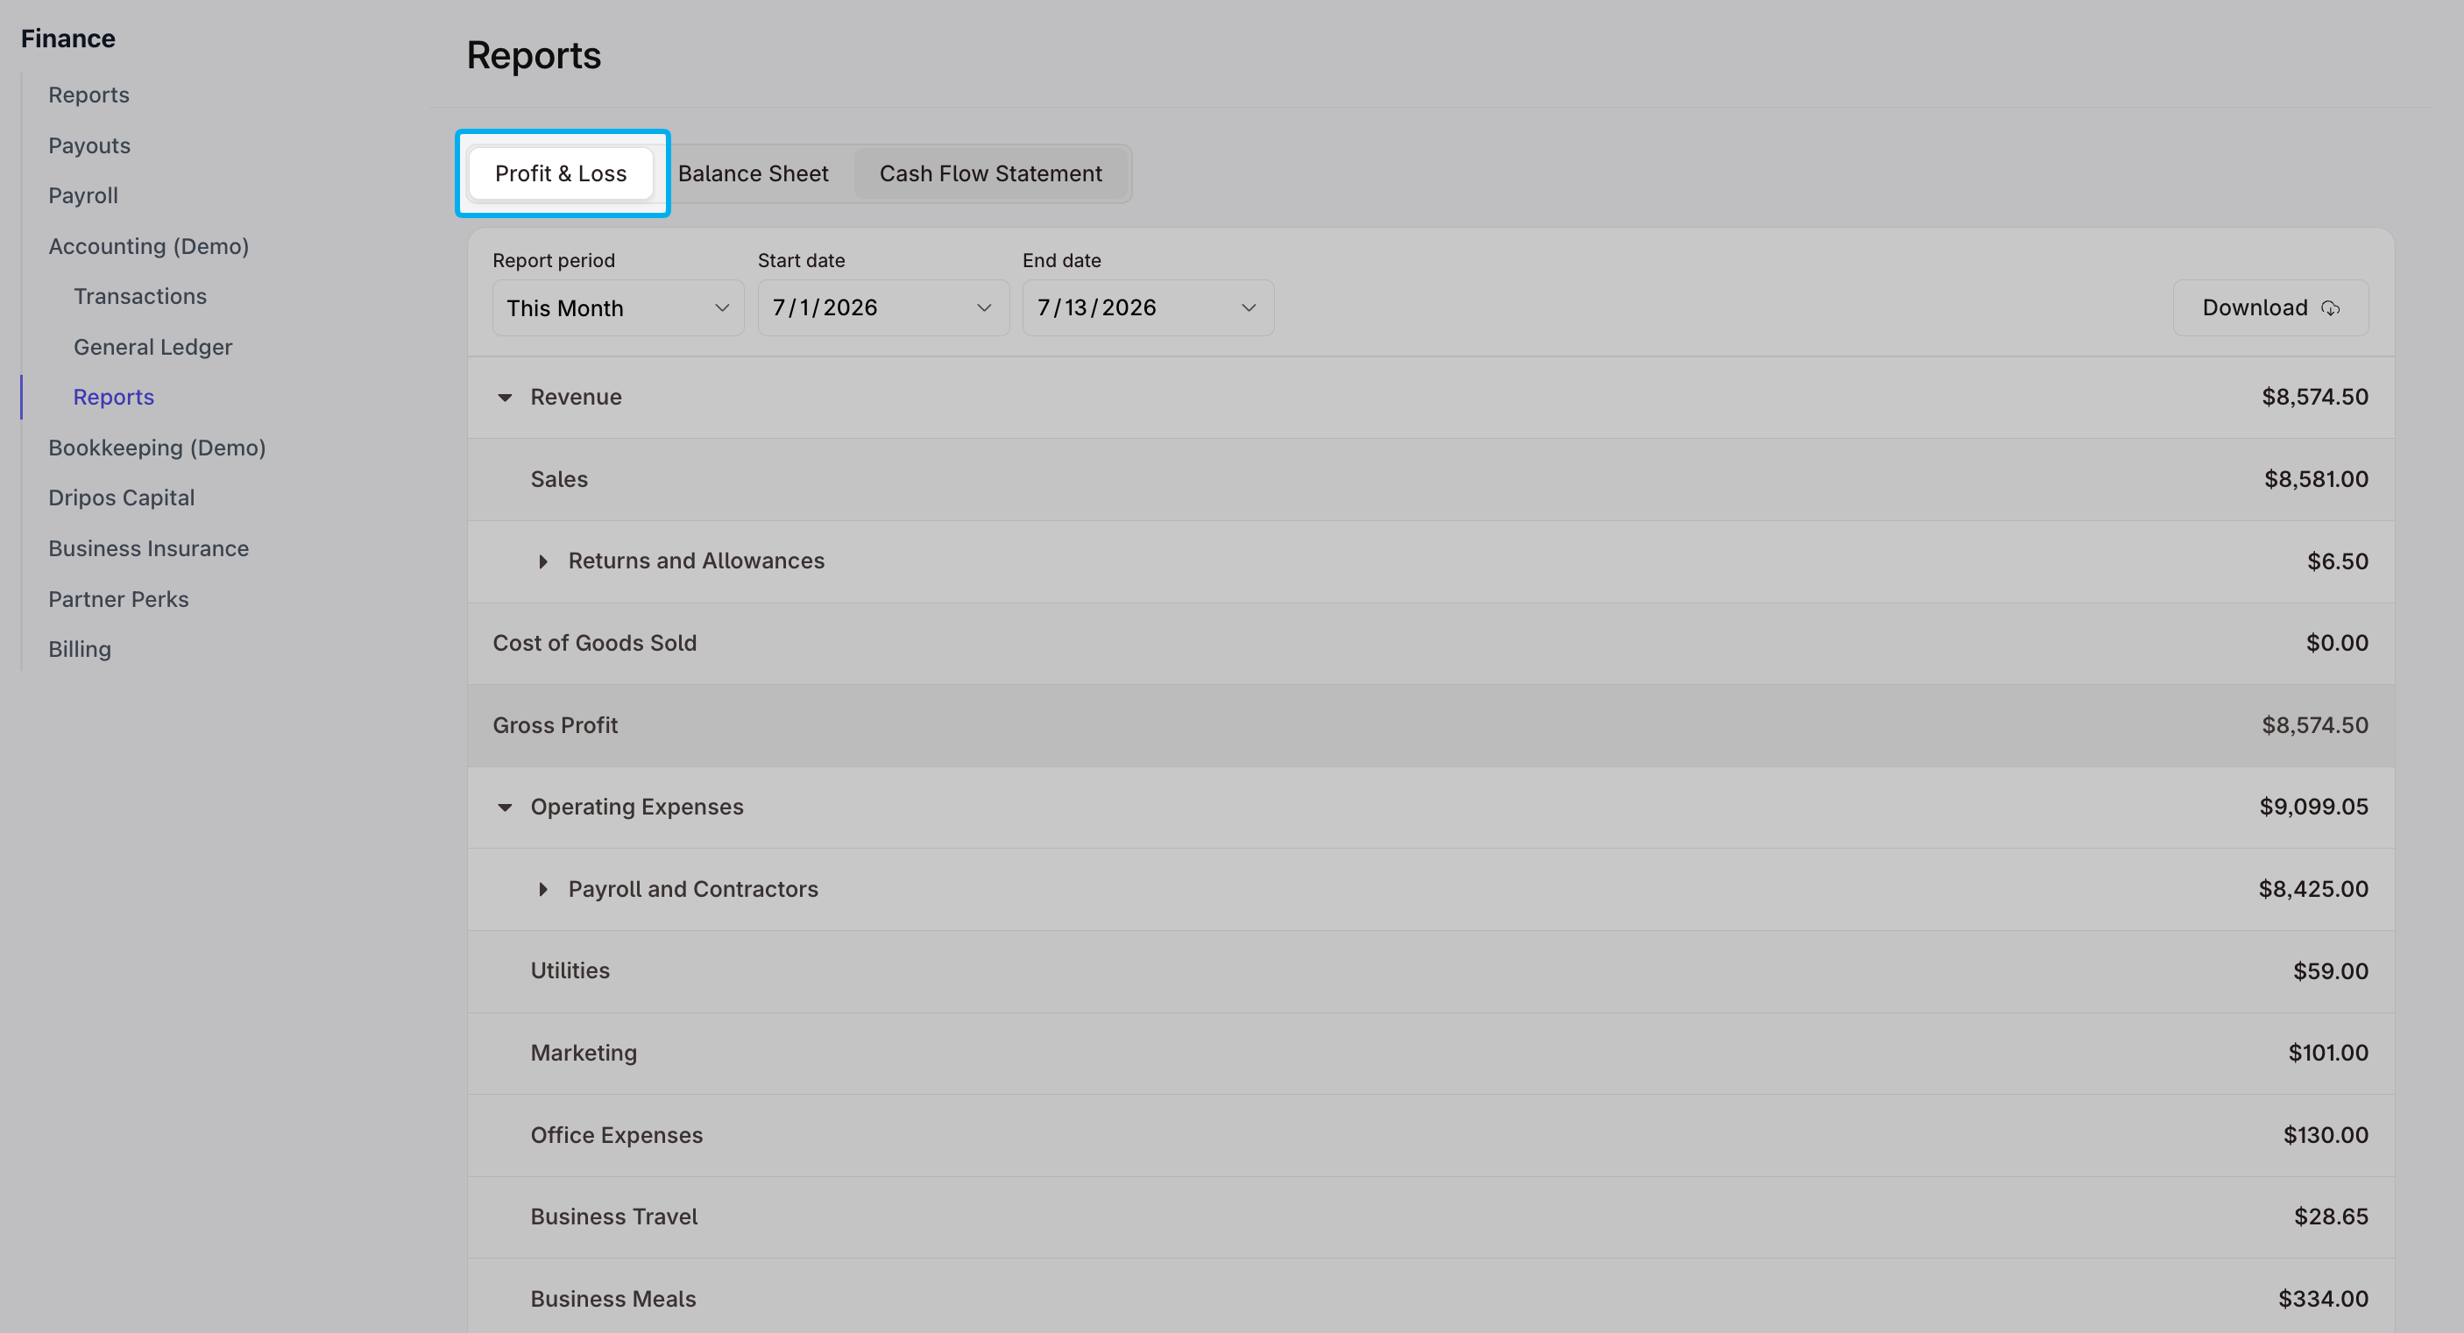Click the $6.50 returns amount
This screenshot has height=1333, width=2464.
click(x=2338, y=561)
